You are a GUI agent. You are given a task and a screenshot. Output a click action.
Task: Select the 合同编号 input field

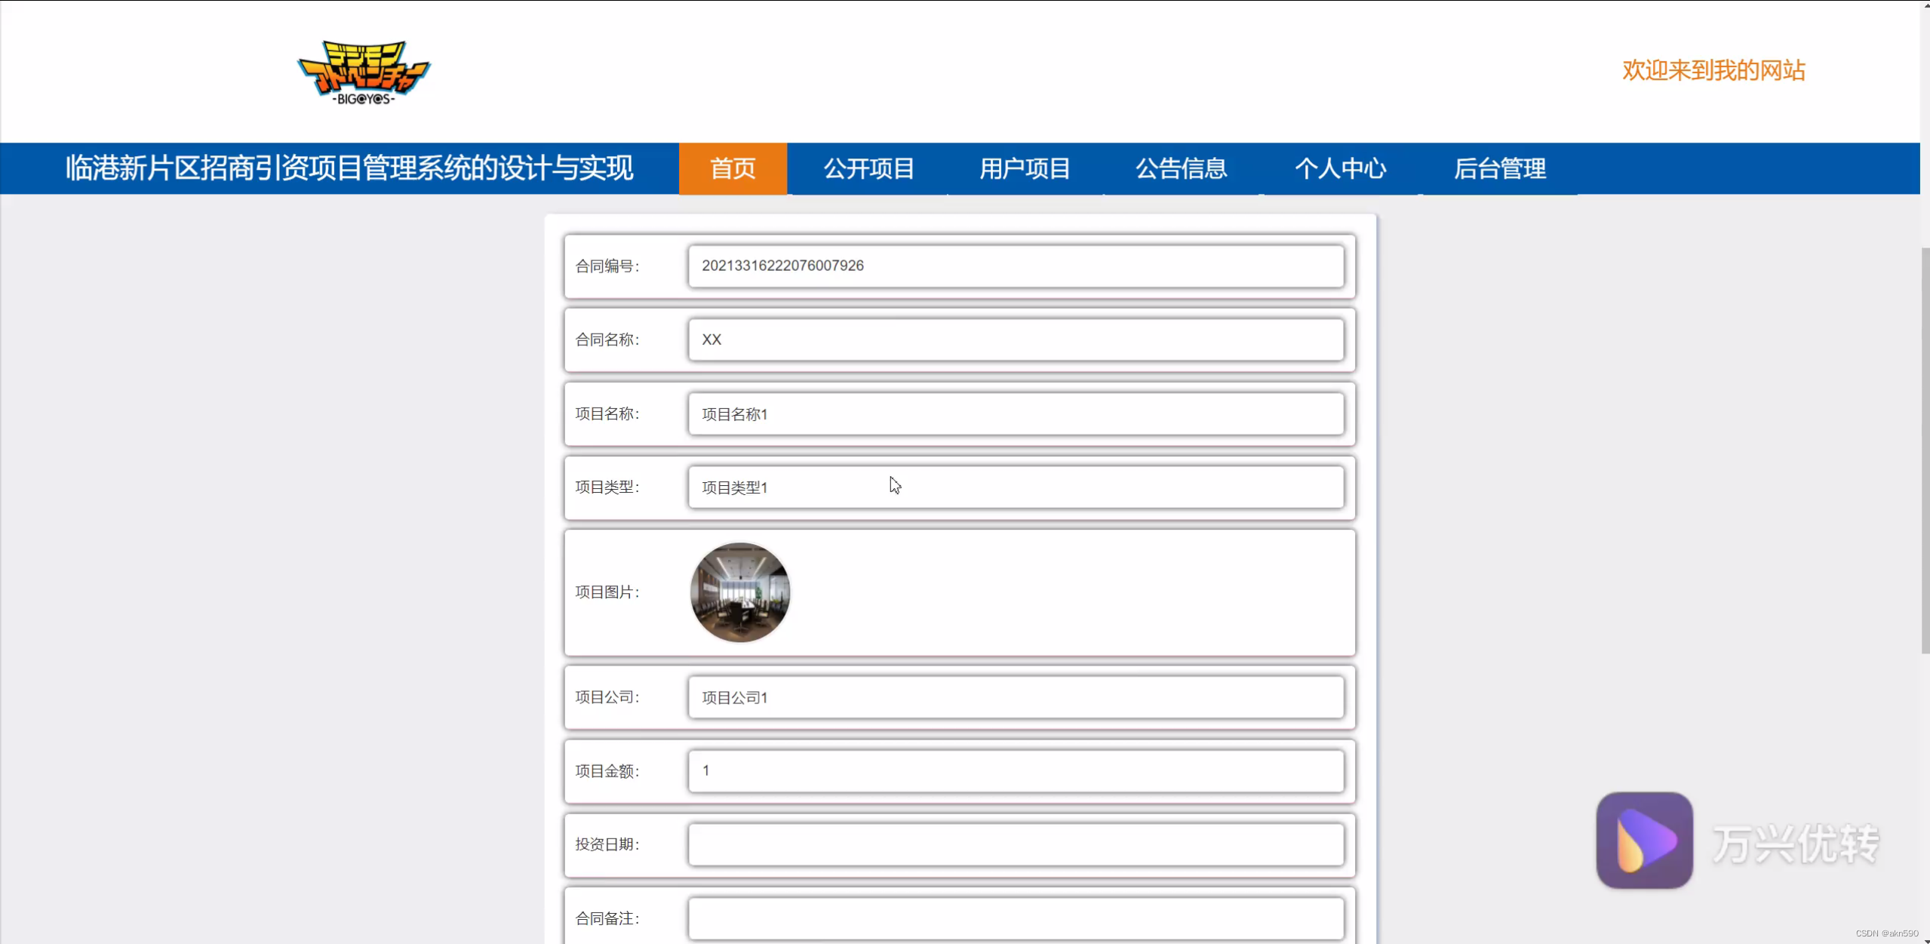click(x=1016, y=266)
